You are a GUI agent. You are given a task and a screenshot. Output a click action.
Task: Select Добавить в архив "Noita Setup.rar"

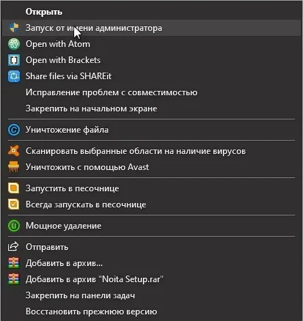[151, 279]
